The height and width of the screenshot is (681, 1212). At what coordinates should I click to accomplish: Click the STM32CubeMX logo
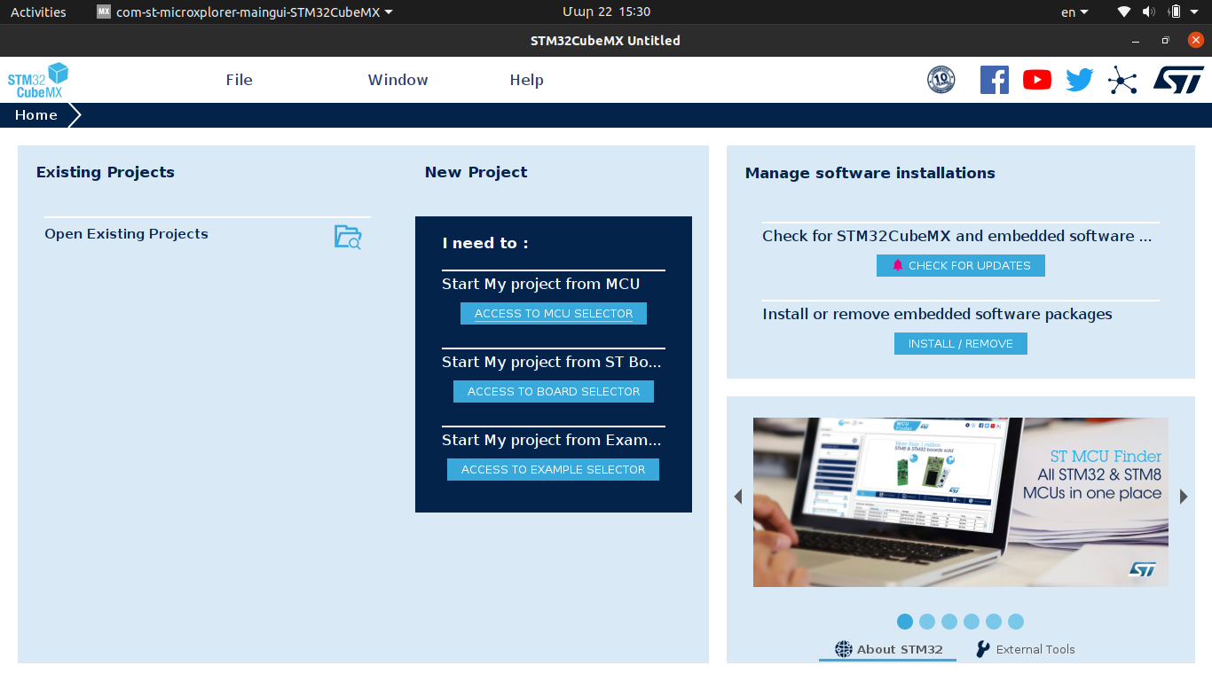38,80
